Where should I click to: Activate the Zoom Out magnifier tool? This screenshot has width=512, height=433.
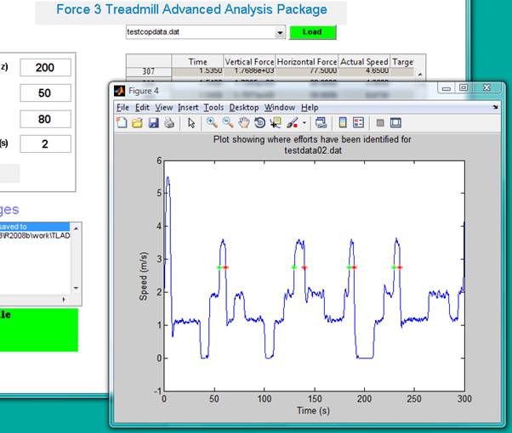pyautogui.click(x=228, y=123)
